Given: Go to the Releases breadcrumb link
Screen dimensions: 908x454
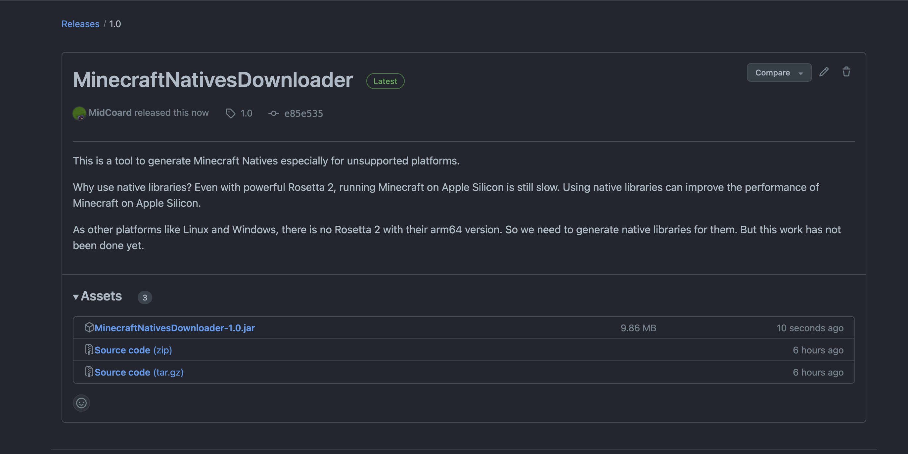Looking at the screenshot, I should (80, 23).
